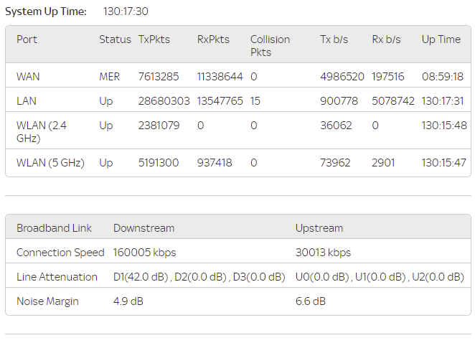This screenshot has width=475, height=343.
Task: Click the MER status of WAN
Action: tap(110, 76)
